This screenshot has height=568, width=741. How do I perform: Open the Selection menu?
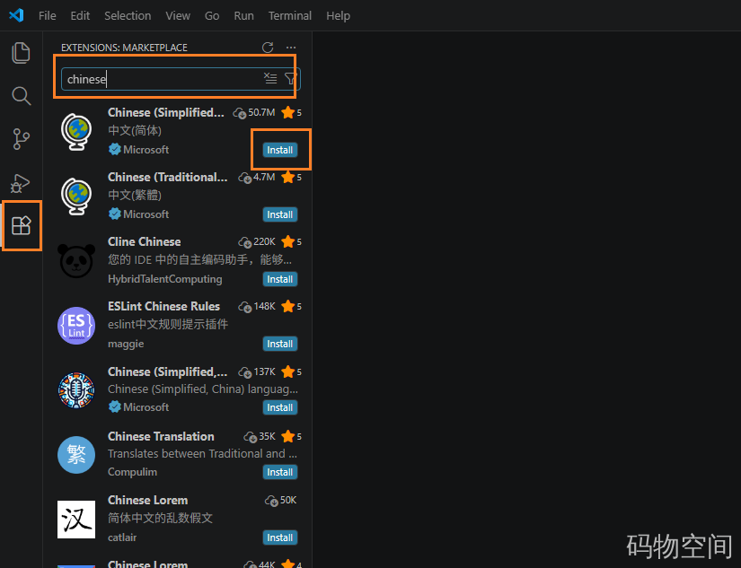(x=128, y=15)
